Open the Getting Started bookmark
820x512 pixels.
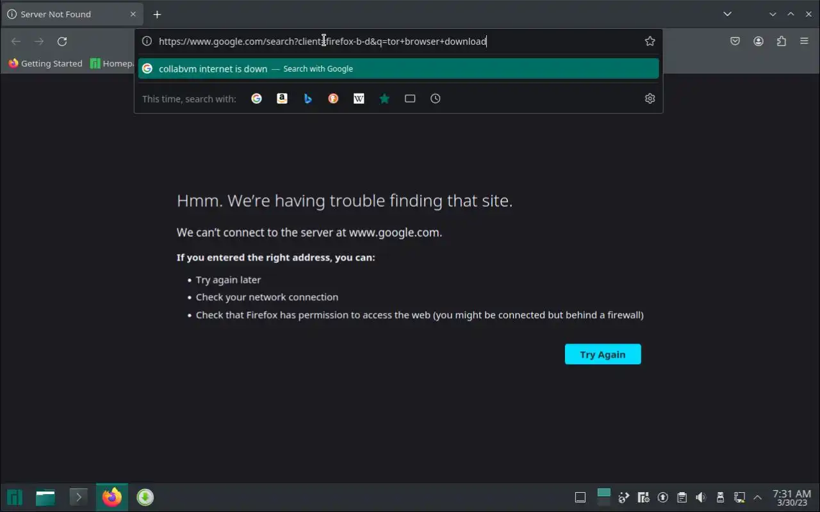(46, 63)
